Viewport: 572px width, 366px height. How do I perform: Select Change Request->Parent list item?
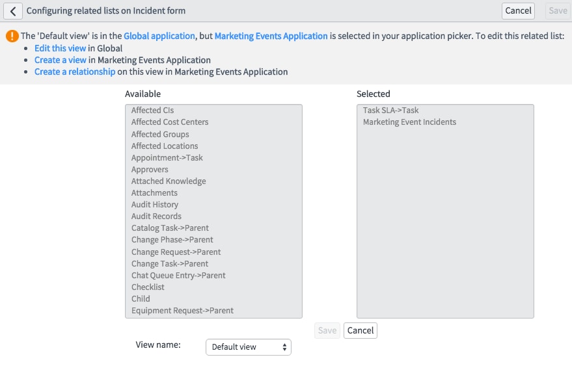click(176, 252)
